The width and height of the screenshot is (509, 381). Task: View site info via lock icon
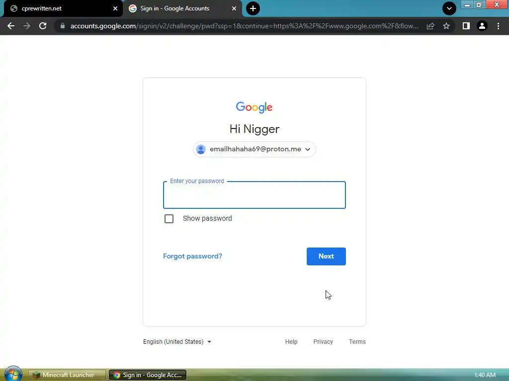(63, 26)
